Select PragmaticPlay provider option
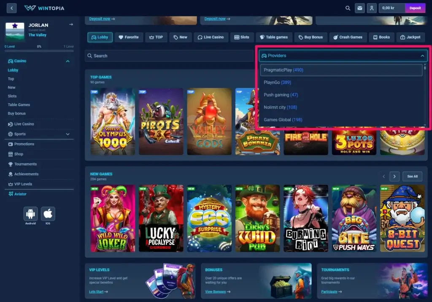432x302 pixels. [341, 70]
